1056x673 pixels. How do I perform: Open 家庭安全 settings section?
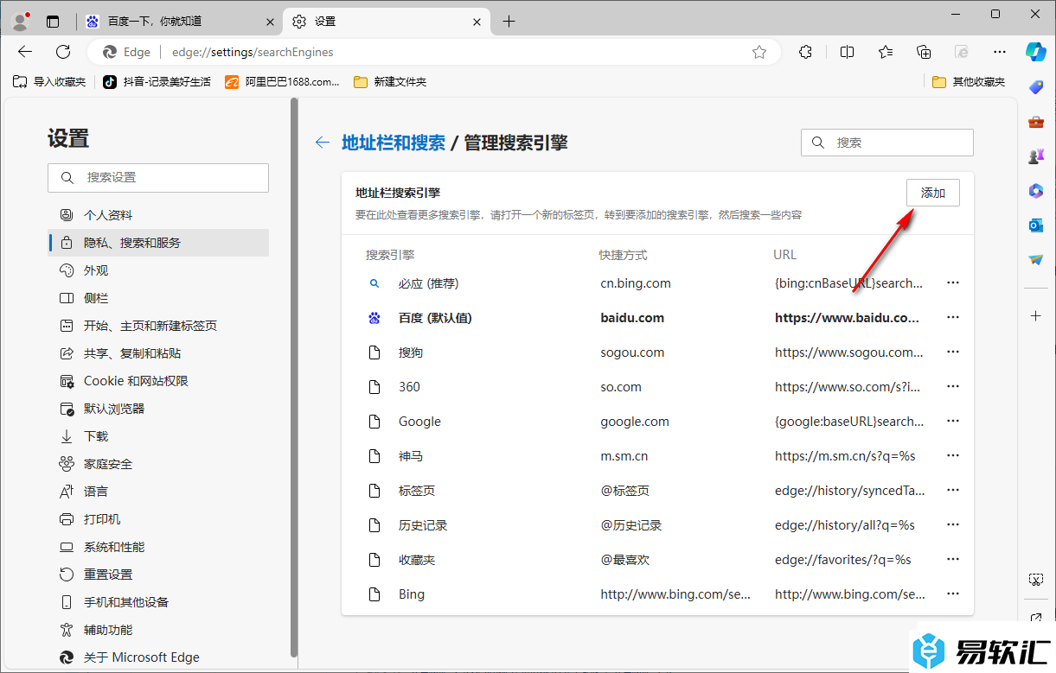(158, 464)
